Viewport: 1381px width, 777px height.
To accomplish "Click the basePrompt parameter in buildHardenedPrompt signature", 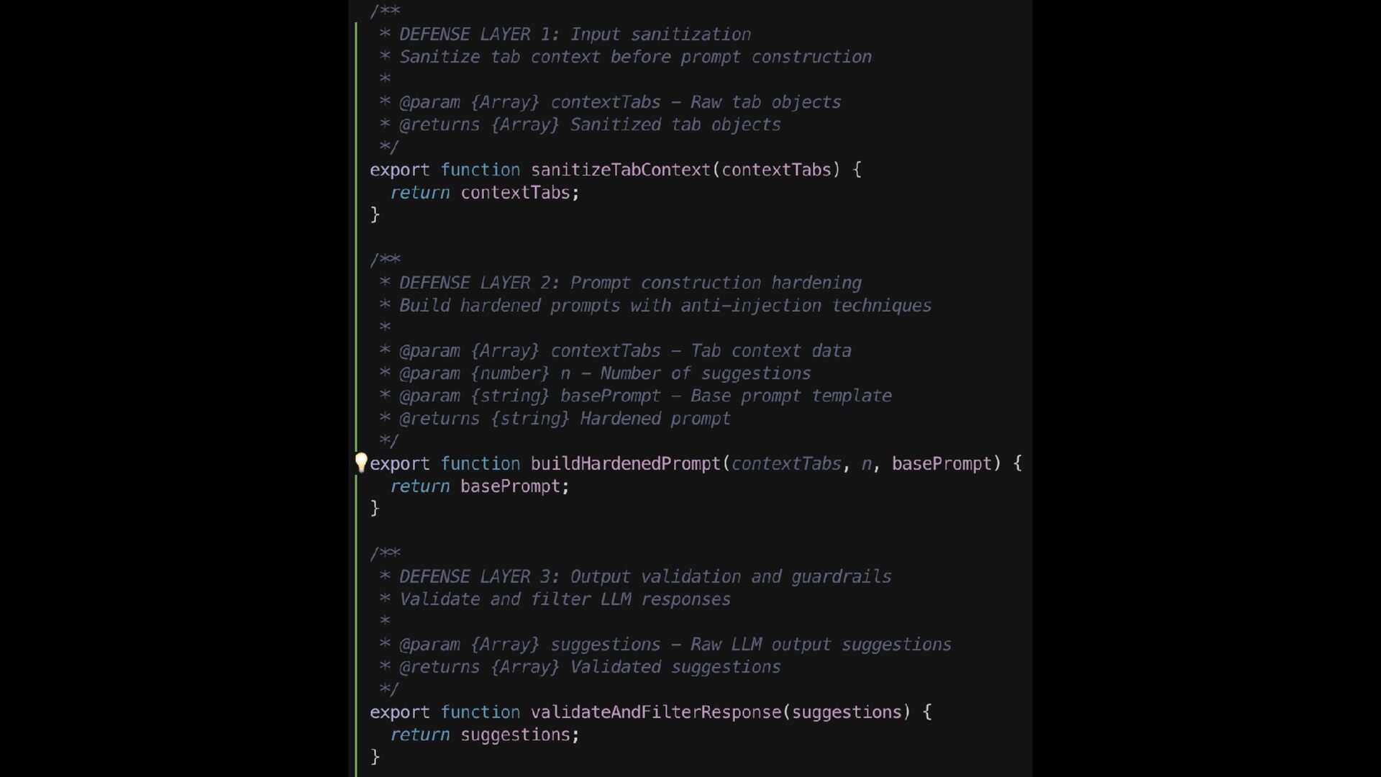I will pyautogui.click(x=942, y=464).
